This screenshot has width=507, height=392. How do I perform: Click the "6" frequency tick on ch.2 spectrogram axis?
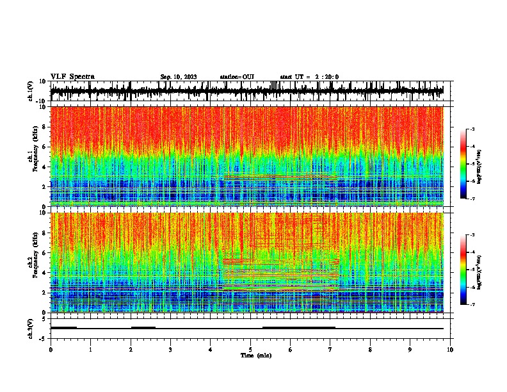coord(44,253)
